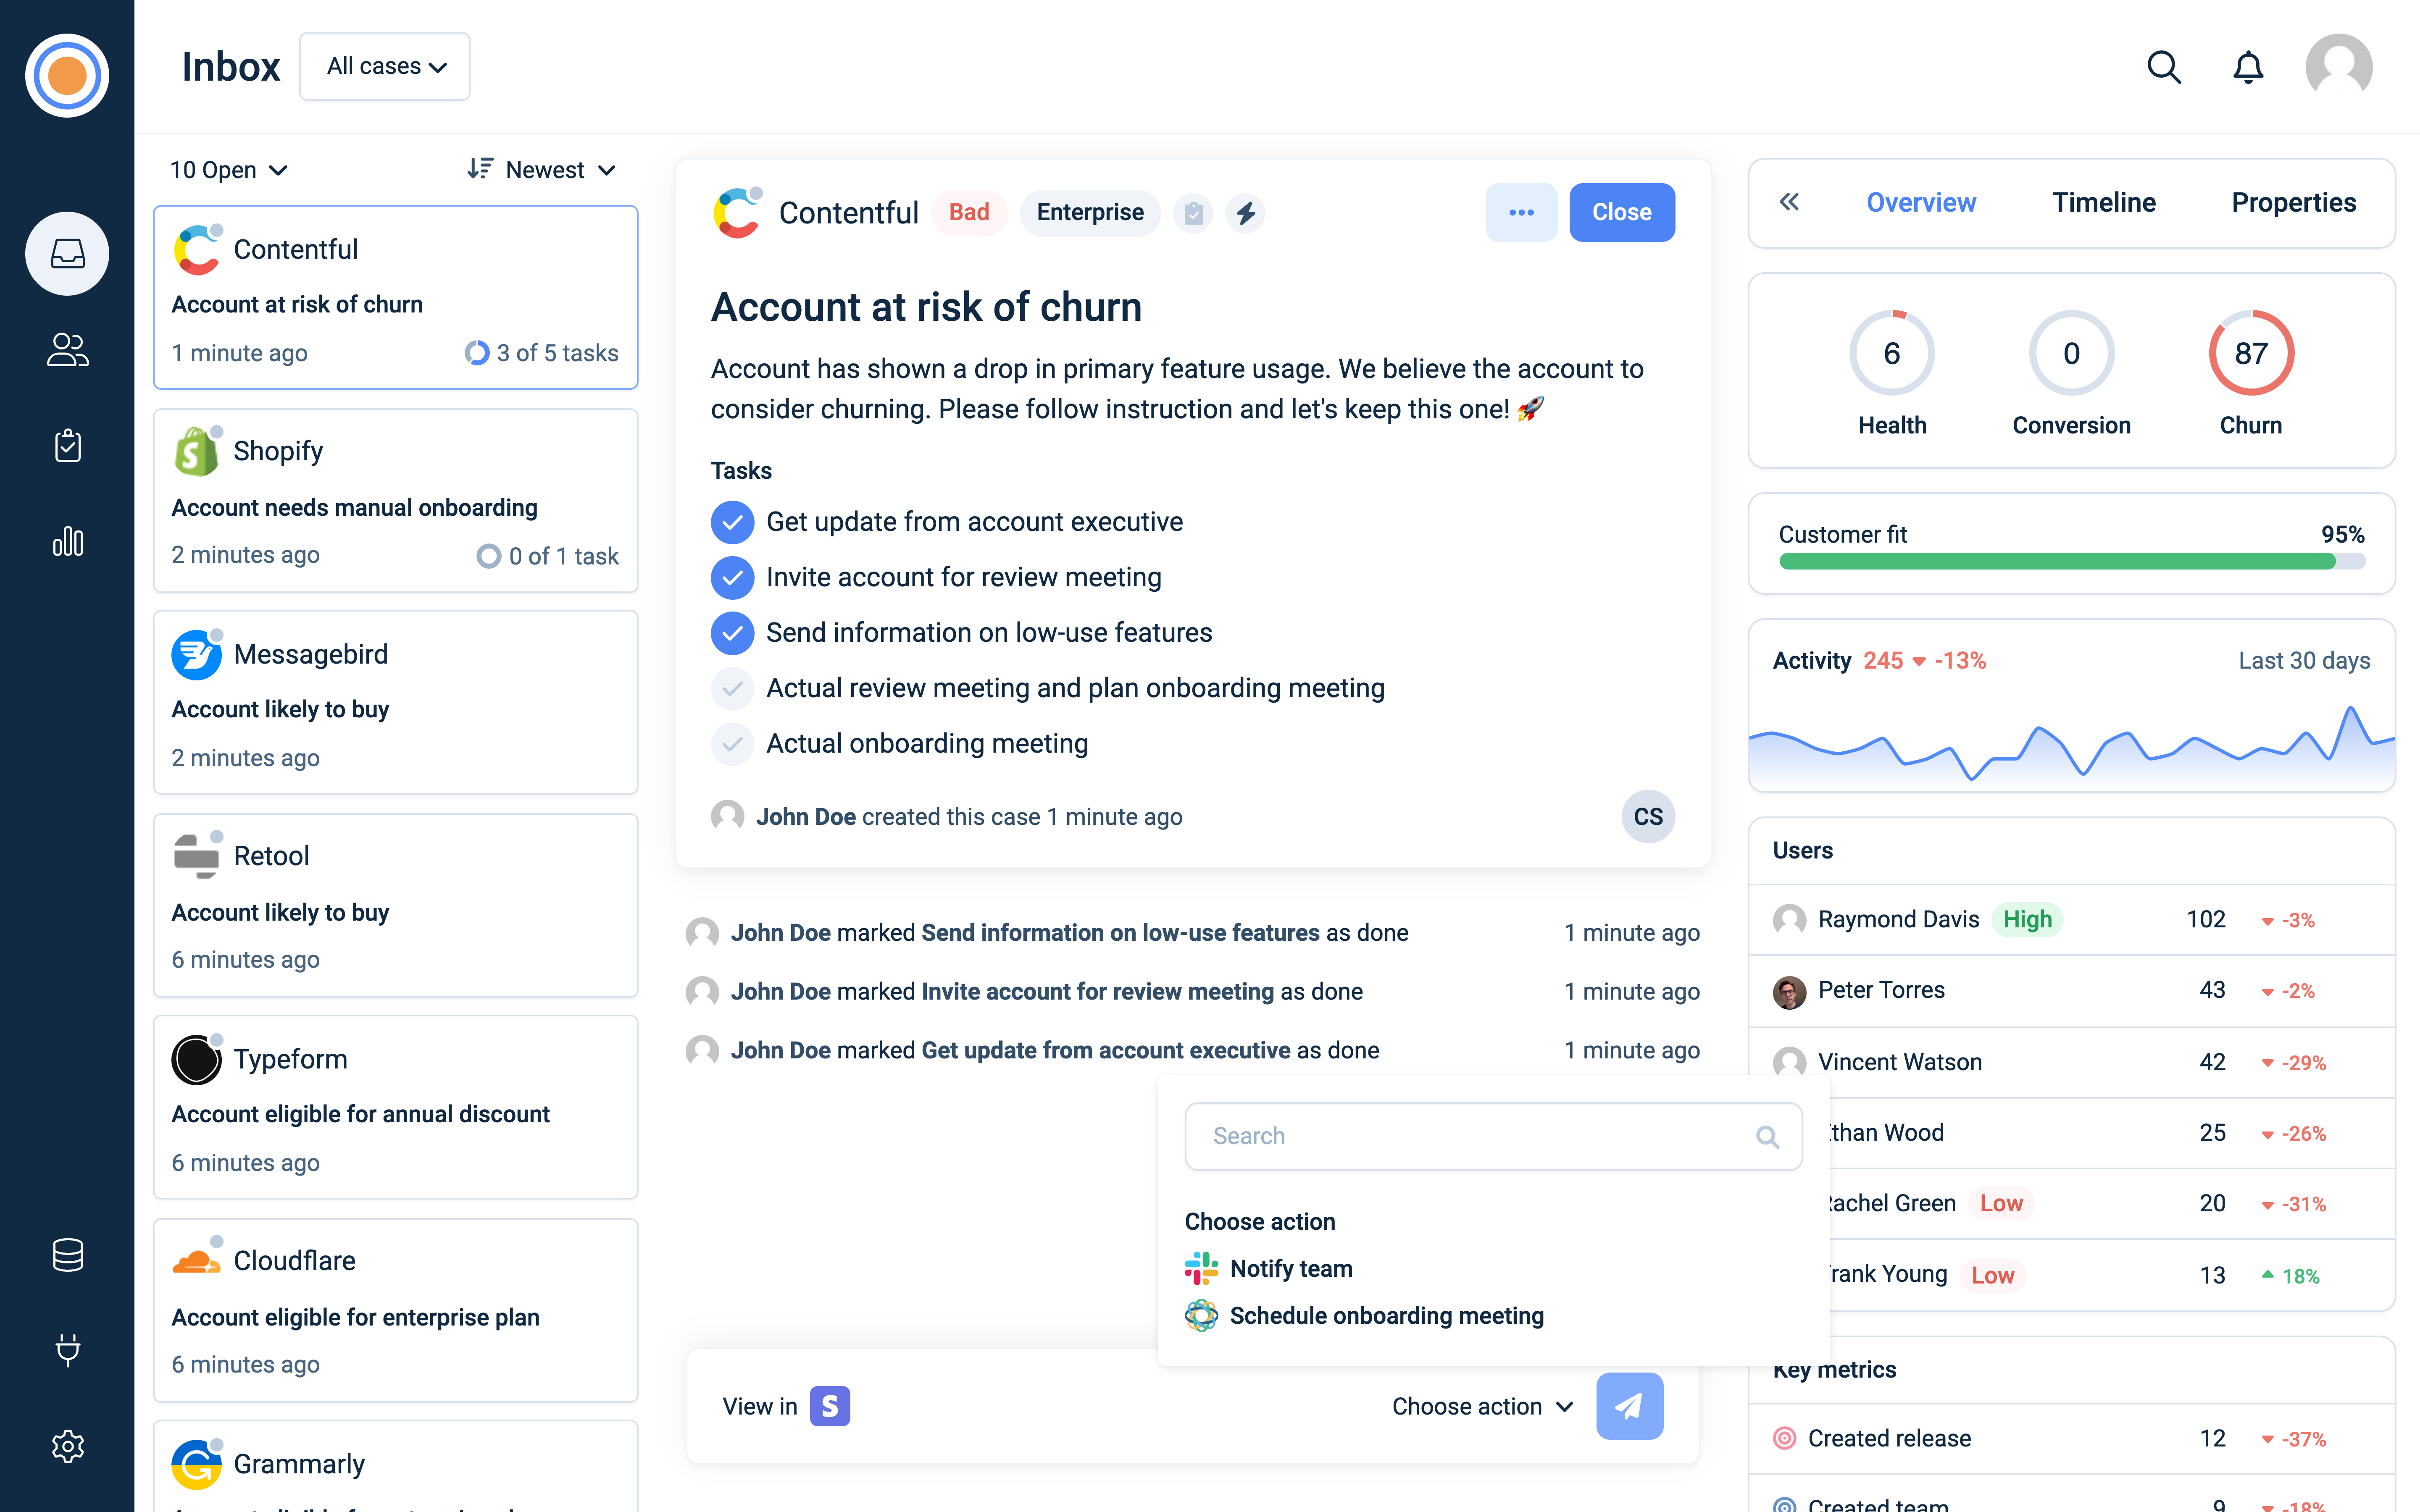2420x1512 pixels.
Task: Switch to the Timeline tab
Action: [2104, 202]
